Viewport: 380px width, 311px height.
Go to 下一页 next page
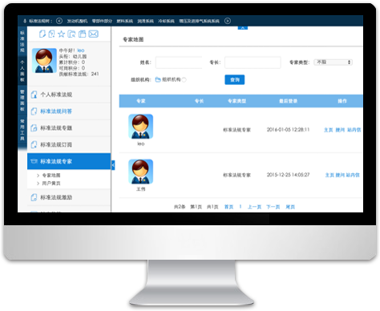pyautogui.click(x=273, y=207)
